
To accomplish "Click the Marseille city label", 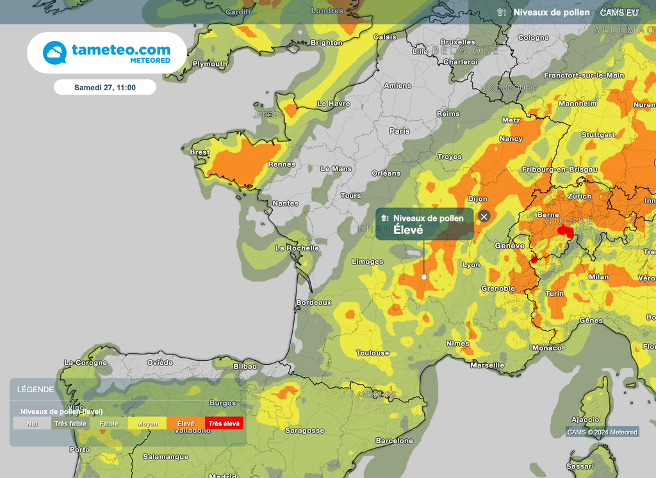I will pos(487,365).
